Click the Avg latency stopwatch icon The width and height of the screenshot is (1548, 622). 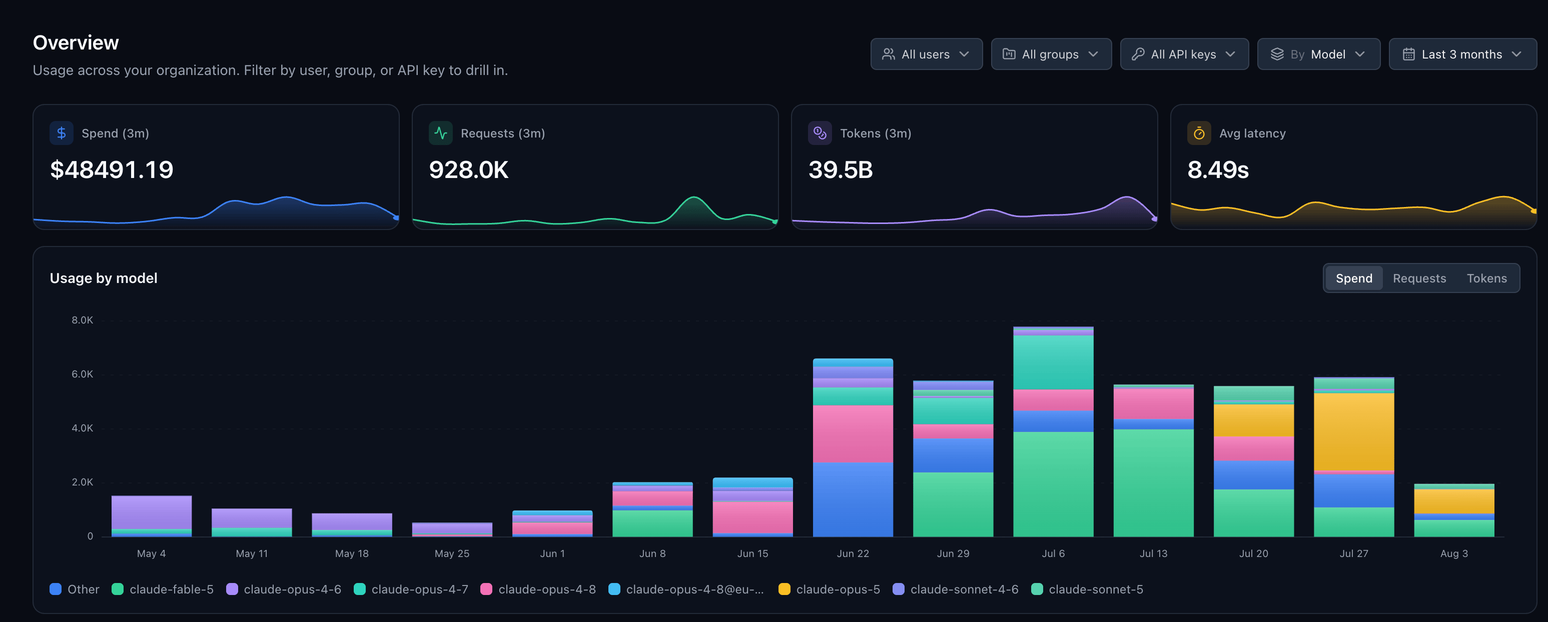1199,133
